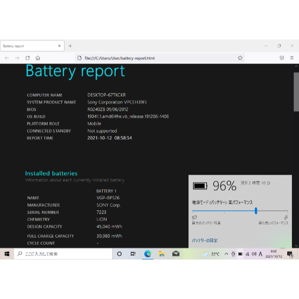Select Sony Corporation VPCEH39FJ product name

117,102
